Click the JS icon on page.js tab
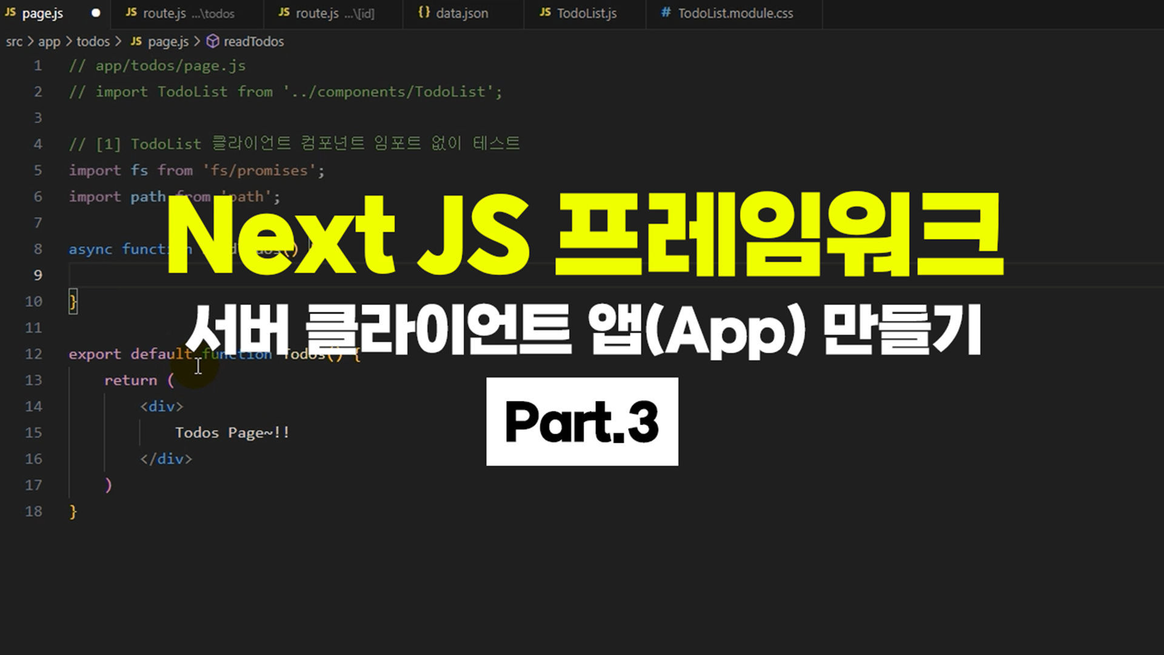This screenshot has width=1164, height=655. pyautogui.click(x=10, y=12)
